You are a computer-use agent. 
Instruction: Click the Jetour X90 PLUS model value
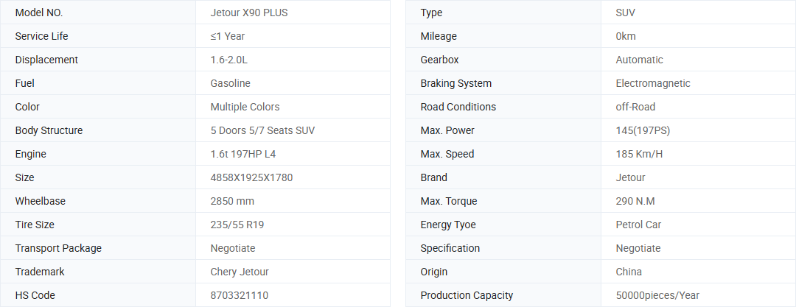click(x=249, y=13)
